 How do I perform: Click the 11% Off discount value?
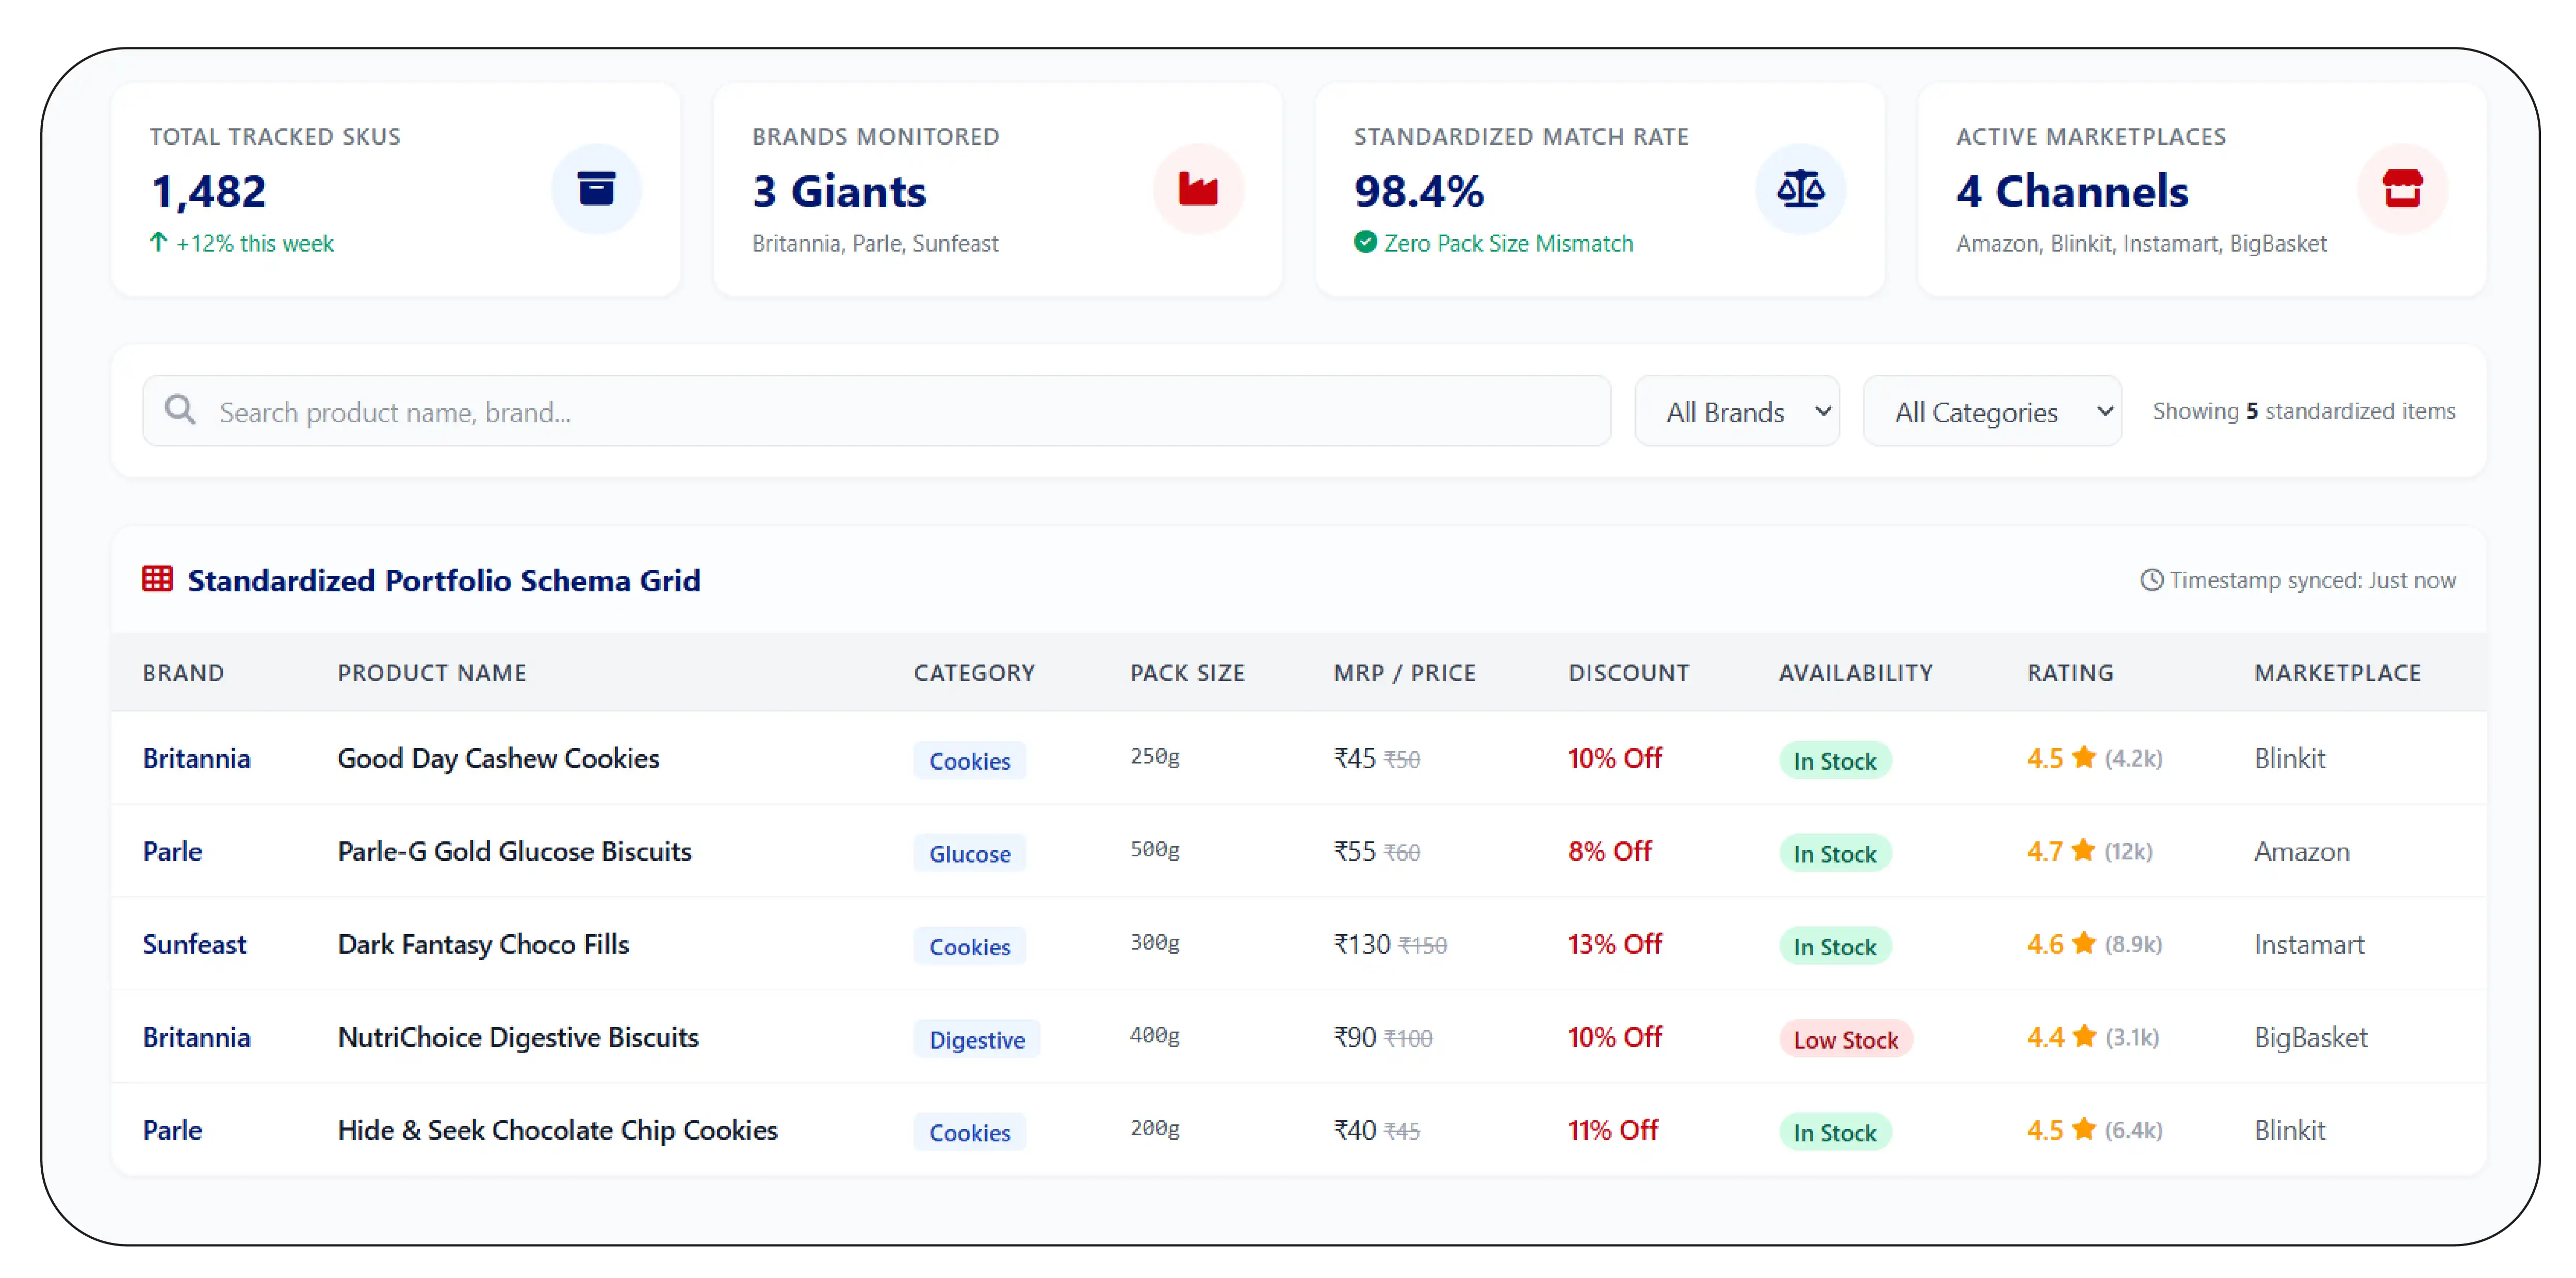click(1612, 1130)
